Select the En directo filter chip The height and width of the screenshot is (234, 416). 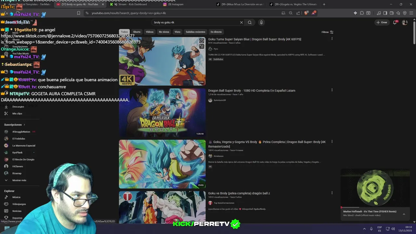coord(216,32)
